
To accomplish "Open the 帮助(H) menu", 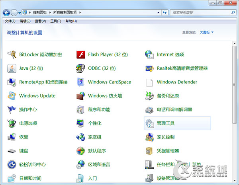I will pyautogui.click(x=71, y=21).
